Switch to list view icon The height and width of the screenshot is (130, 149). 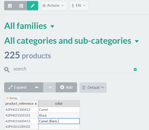point(21,6)
